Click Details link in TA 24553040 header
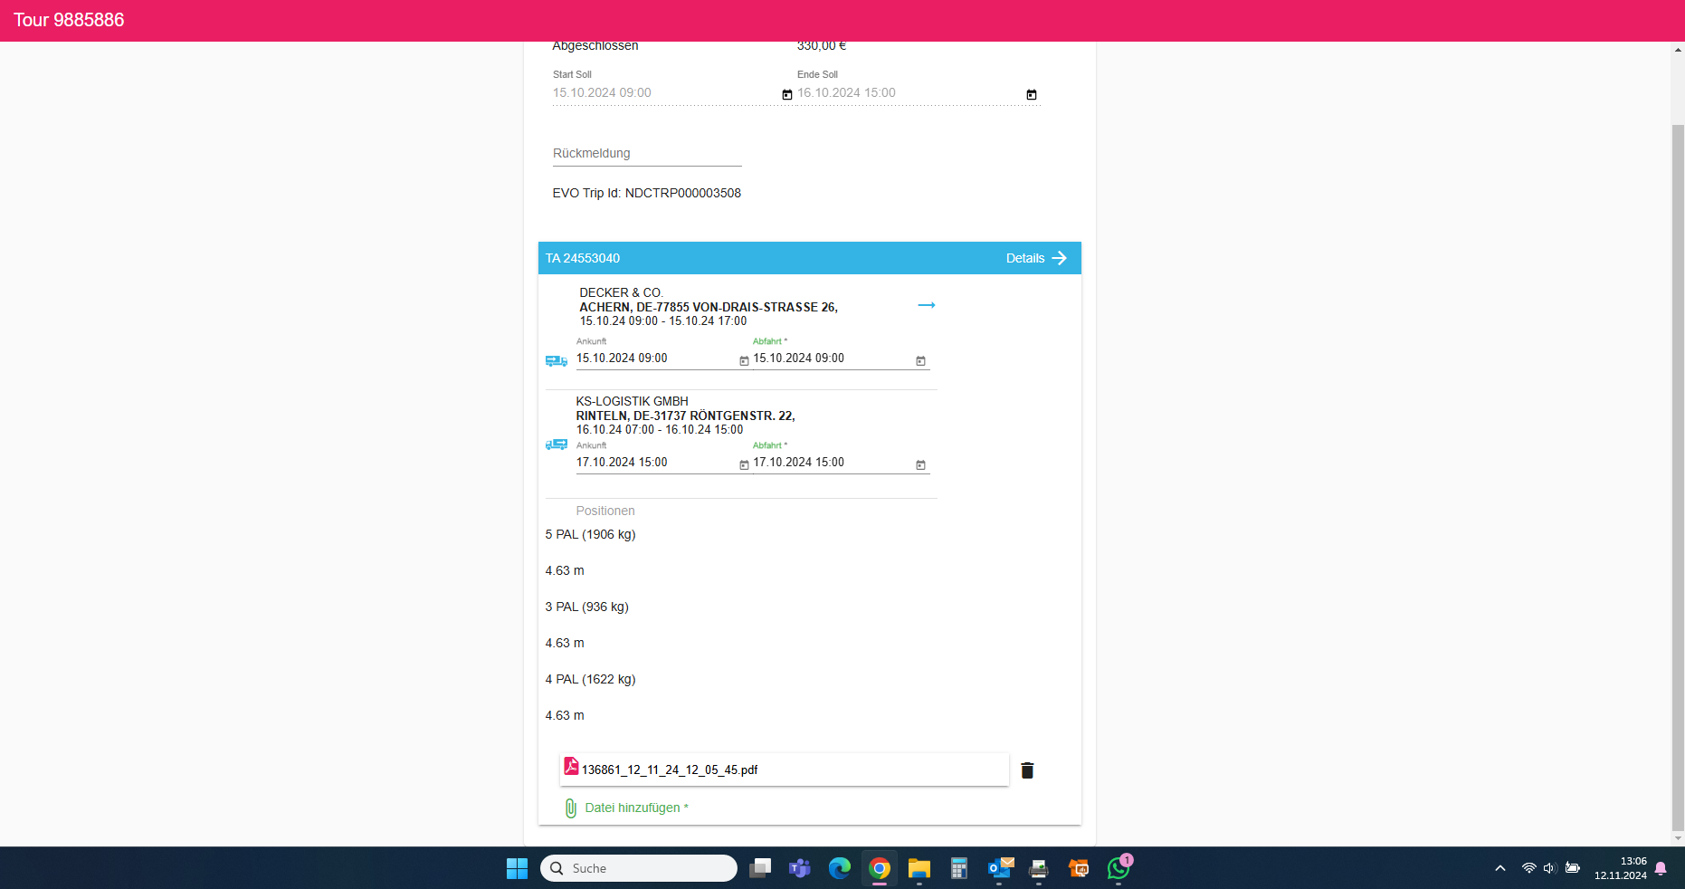The height and width of the screenshot is (889, 1685). click(x=1025, y=258)
